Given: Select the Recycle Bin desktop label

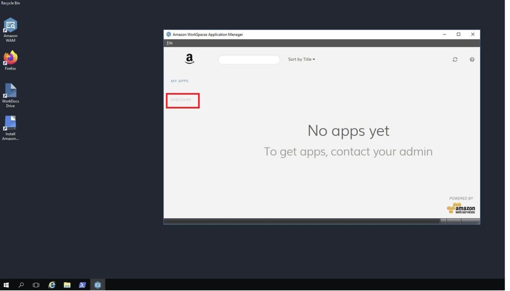Looking at the screenshot, I should click(x=10, y=3).
